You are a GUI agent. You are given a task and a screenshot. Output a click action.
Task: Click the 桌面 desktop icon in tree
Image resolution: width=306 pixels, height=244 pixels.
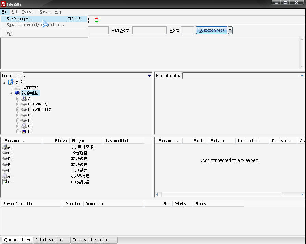point(11,82)
